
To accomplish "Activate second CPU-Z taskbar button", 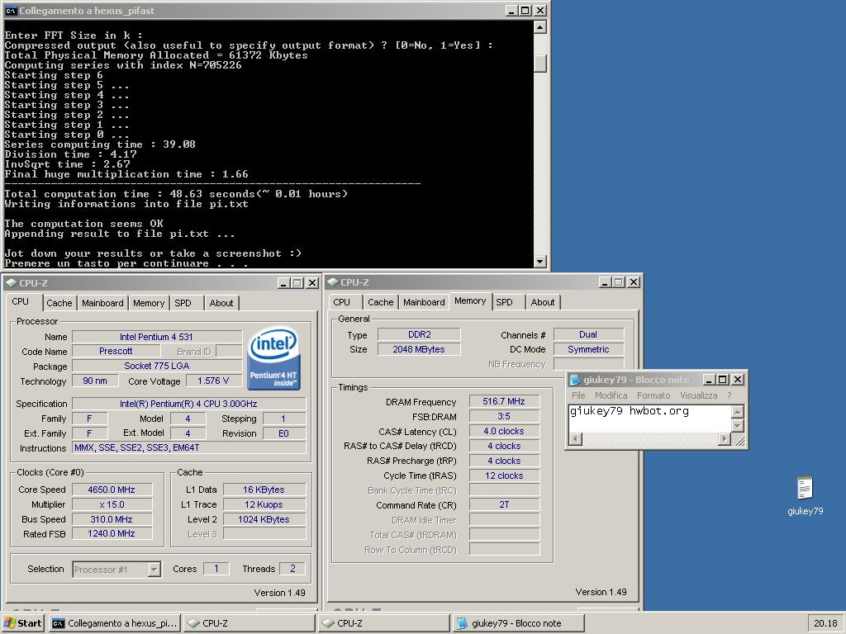I will pyautogui.click(x=383, y=623).
